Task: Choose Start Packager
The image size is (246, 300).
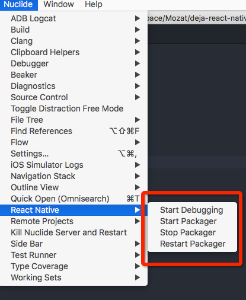Action: pyautogui.click(x=192, y=221)
